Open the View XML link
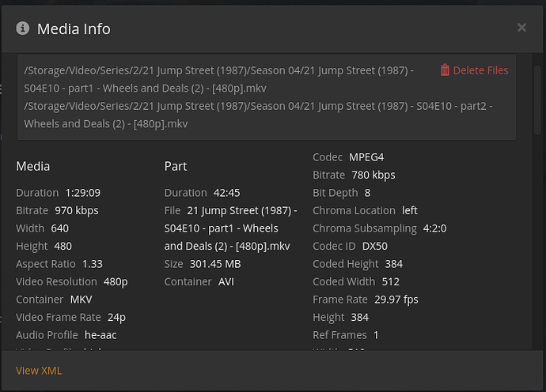This screenshot has height=392, width=546. click(39, 371)
